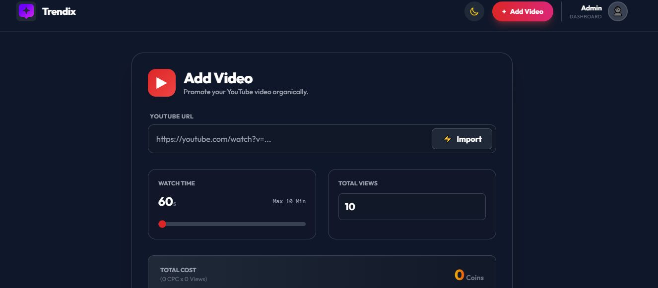Viewport: 658px width, 288px height.
Task: Click the Total Views number field
Action: (412, 207)
